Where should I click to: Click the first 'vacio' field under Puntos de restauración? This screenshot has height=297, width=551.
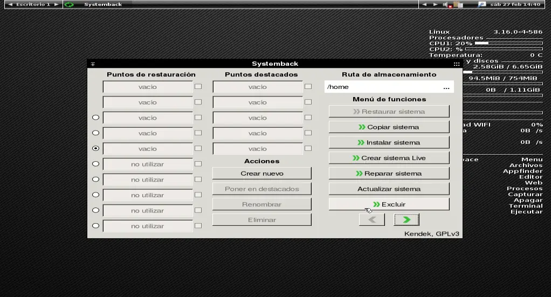coord(148,87)
